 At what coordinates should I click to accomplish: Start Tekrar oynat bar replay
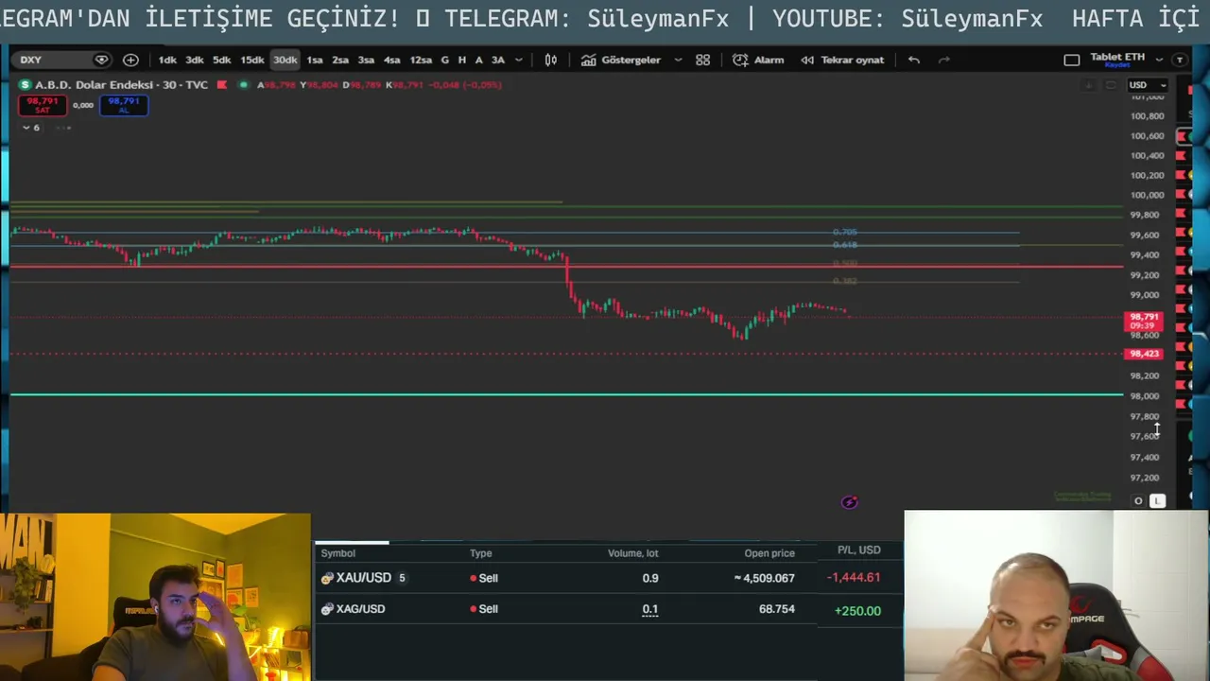coord(842,60)
